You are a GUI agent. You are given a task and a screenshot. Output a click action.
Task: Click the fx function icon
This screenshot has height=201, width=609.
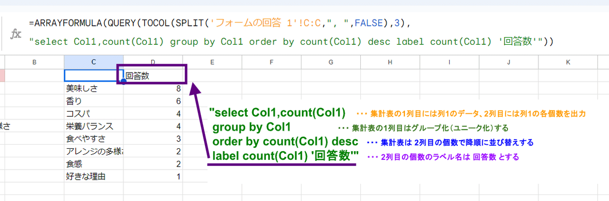coord(16,34)
